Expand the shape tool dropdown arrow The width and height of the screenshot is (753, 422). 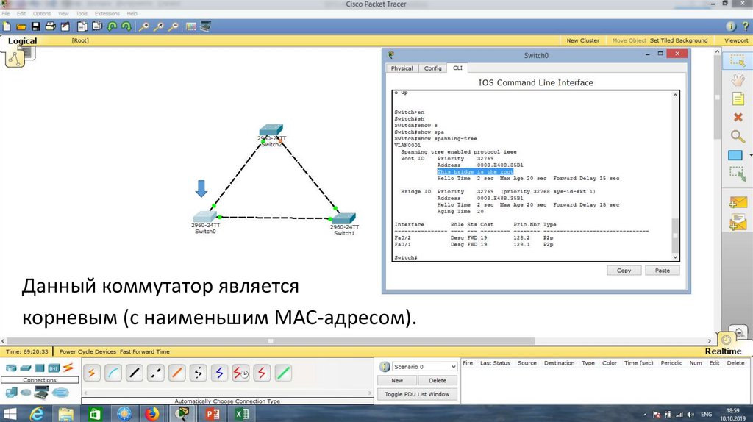(750, 156)
